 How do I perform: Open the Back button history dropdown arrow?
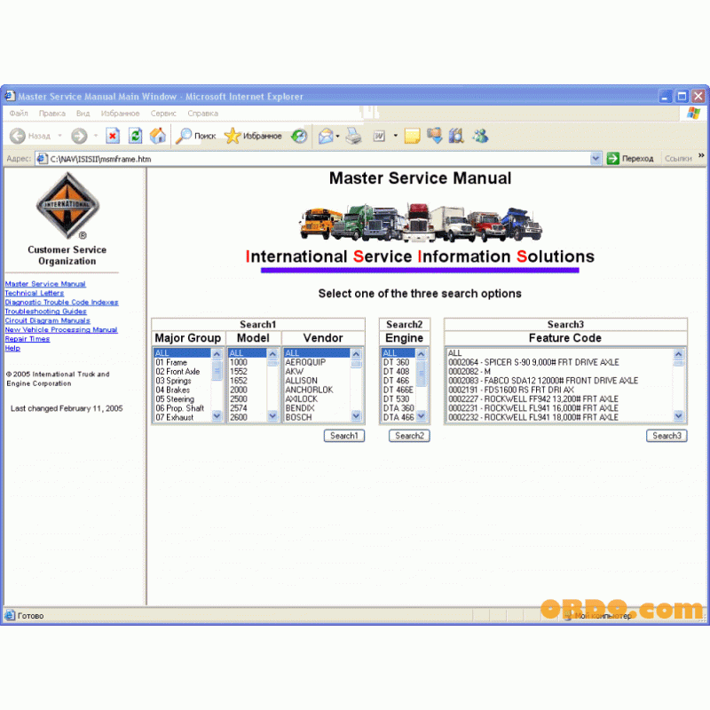pyautogui.click(x=59, y=136)
